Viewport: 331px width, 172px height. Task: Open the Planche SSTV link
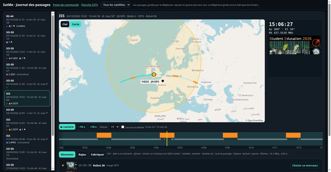pyautogui.click(x=89, y=5)
